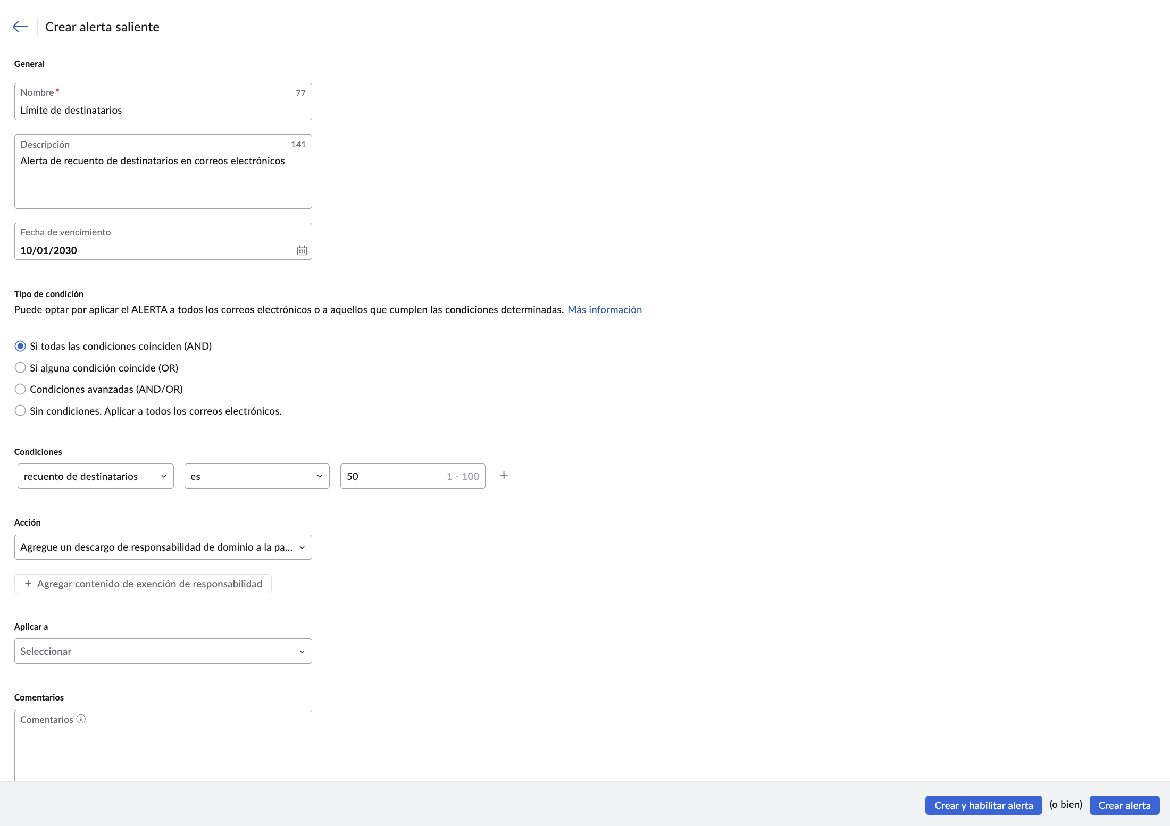Open the 'Más información' link
Image resolution: width=1170 pixels, height=826 pixels.
(x=605, y=309)
